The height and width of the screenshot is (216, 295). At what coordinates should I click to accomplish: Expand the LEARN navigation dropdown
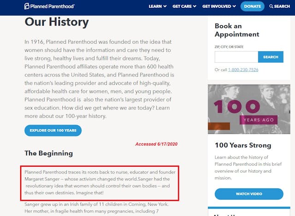157,6
